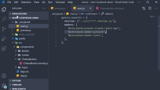Expand the NPM Scripts section
This screenshot has width=160, height=90.
(x=28, y=89)
